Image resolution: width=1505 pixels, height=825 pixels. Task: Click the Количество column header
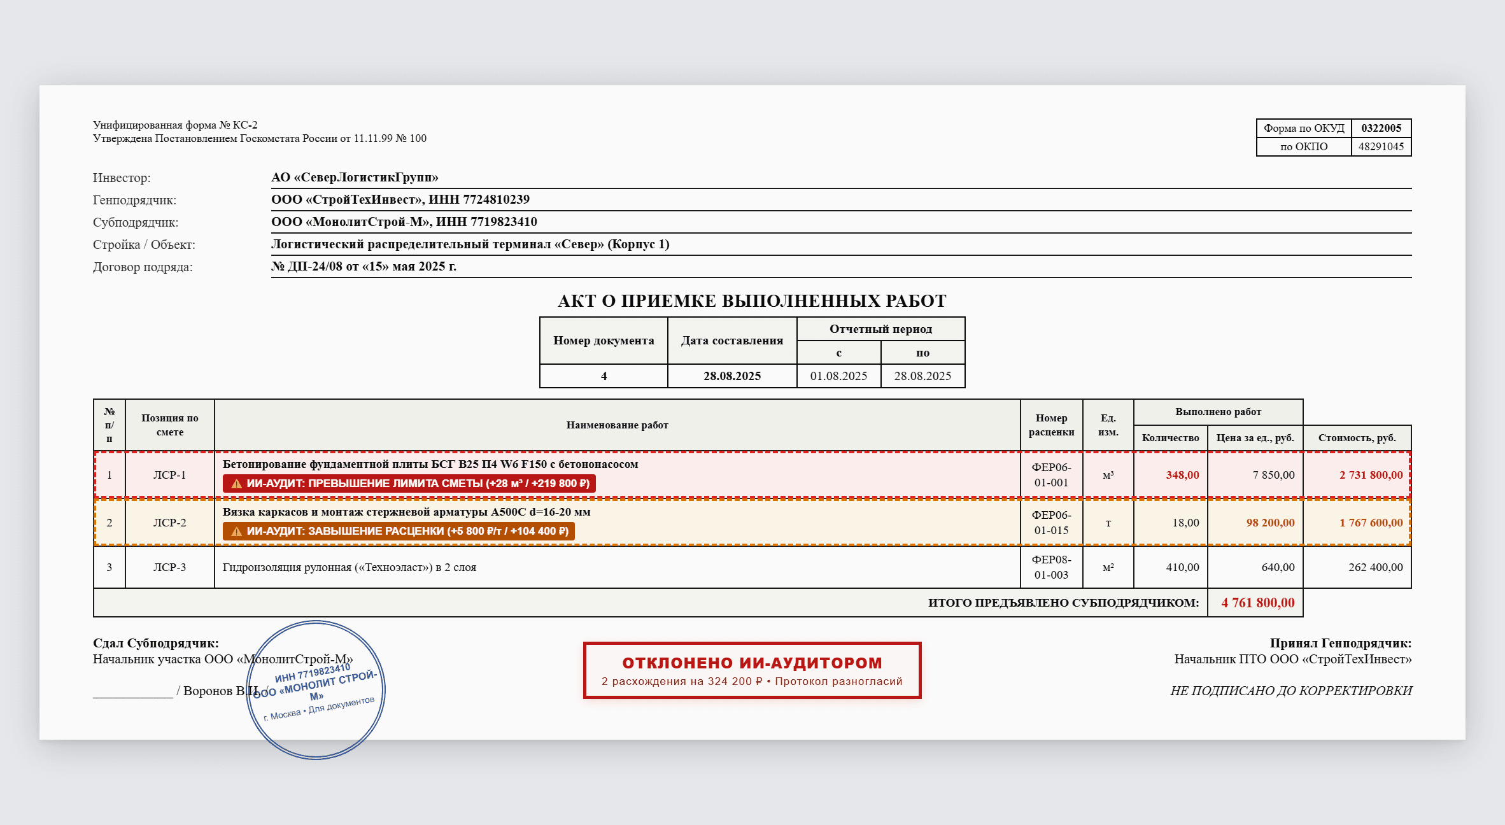point(1170,438)
